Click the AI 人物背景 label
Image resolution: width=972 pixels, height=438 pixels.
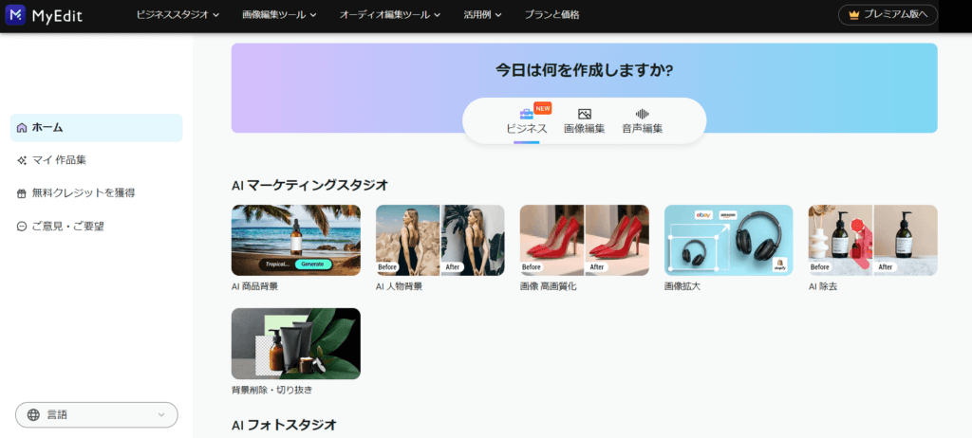(x=400, y=287)
